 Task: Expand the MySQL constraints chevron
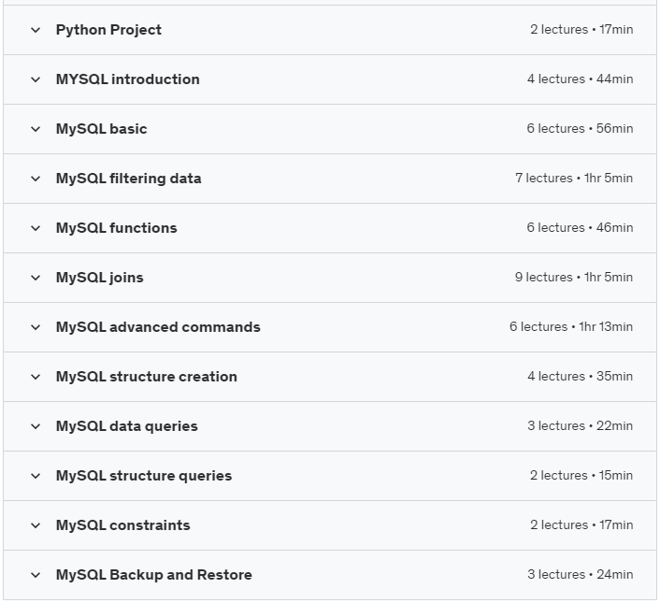36,525
